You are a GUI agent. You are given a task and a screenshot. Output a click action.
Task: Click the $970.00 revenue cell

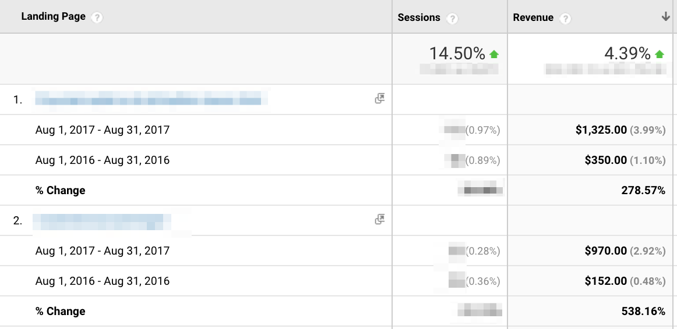click(x=605, y=251)
